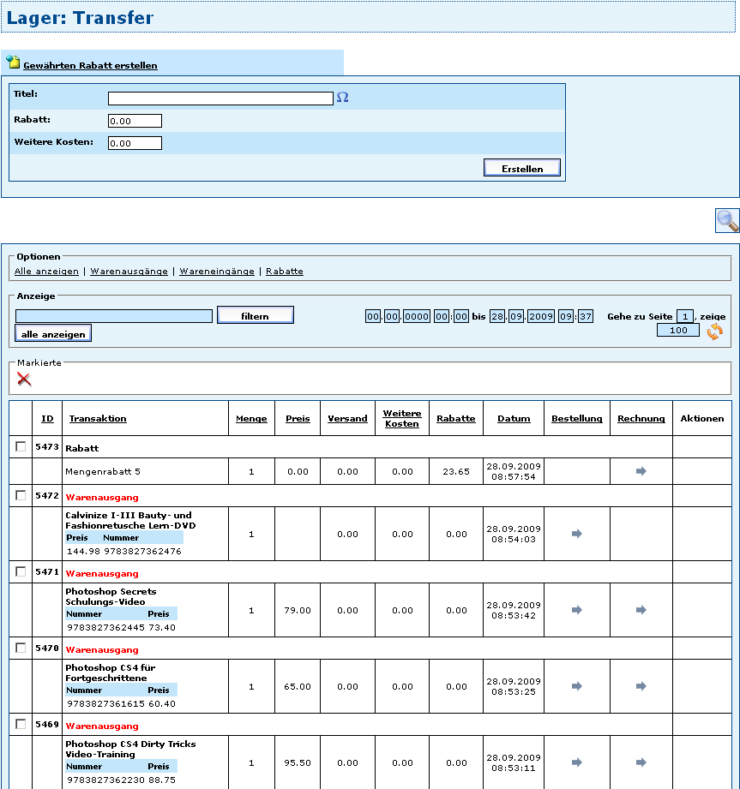
Task: Open invoice arrow for Mengenrabatt 5 row
Action: point(641,471)
